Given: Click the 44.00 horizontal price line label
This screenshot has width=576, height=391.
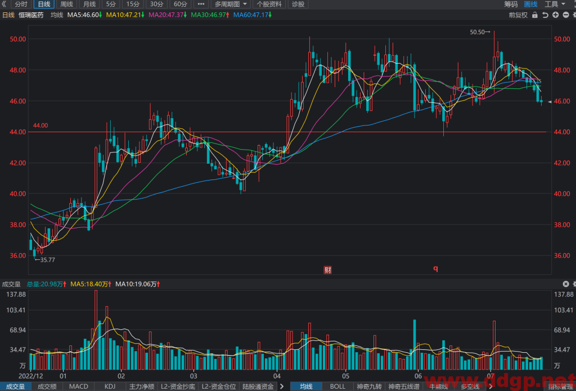Looking at the screenshot, I should (40, 125).
